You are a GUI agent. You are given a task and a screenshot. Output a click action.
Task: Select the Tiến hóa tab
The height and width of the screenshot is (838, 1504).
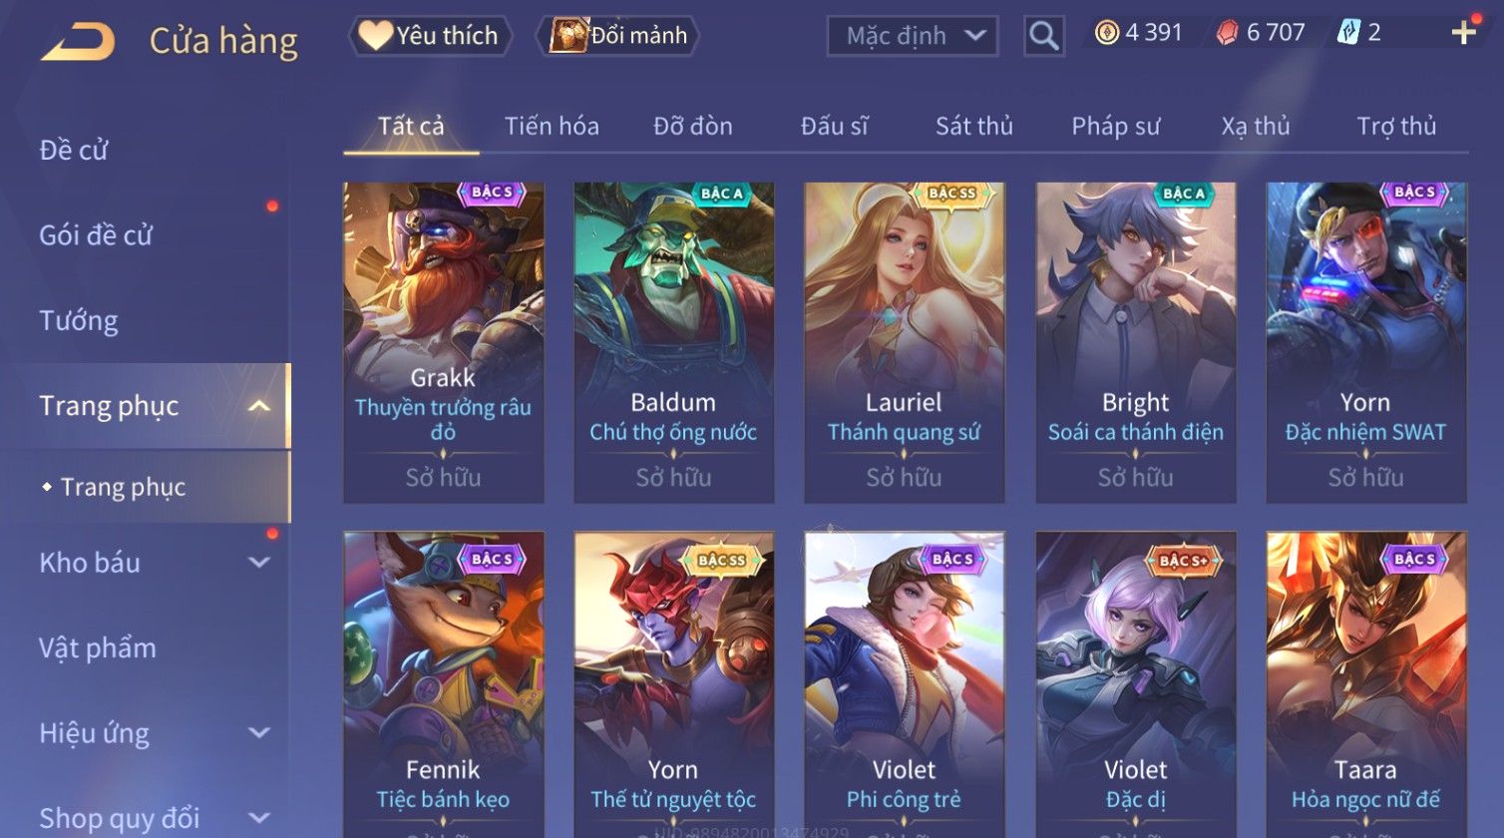[552, 126]
